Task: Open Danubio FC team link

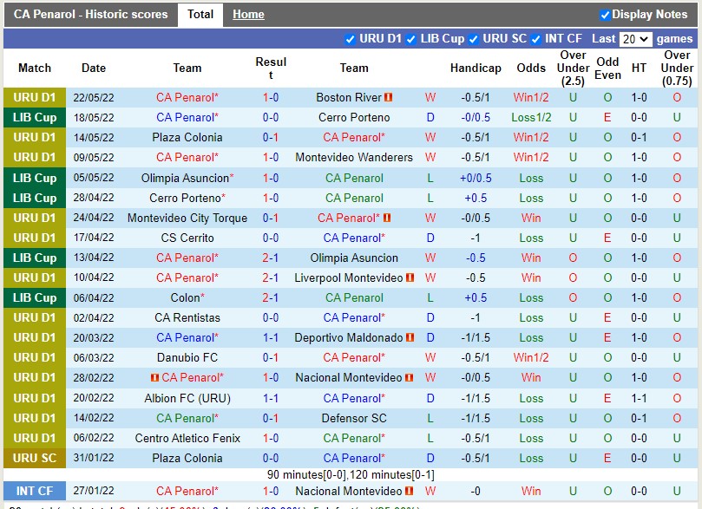Action: pyautogui.click(x=187, y=358)
